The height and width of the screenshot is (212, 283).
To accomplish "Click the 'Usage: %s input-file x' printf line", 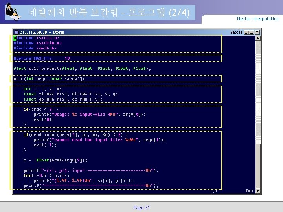I will 90,115.
